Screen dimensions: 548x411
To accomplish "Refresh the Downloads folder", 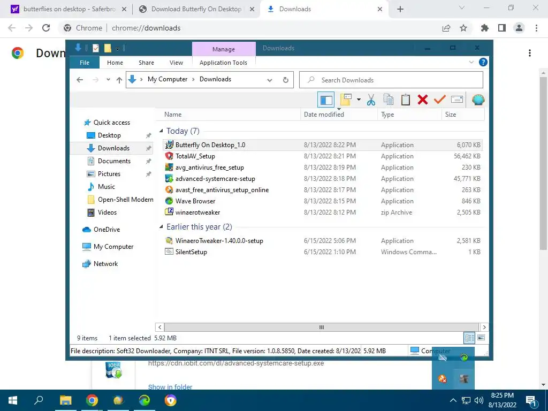I will pos(286,80).
